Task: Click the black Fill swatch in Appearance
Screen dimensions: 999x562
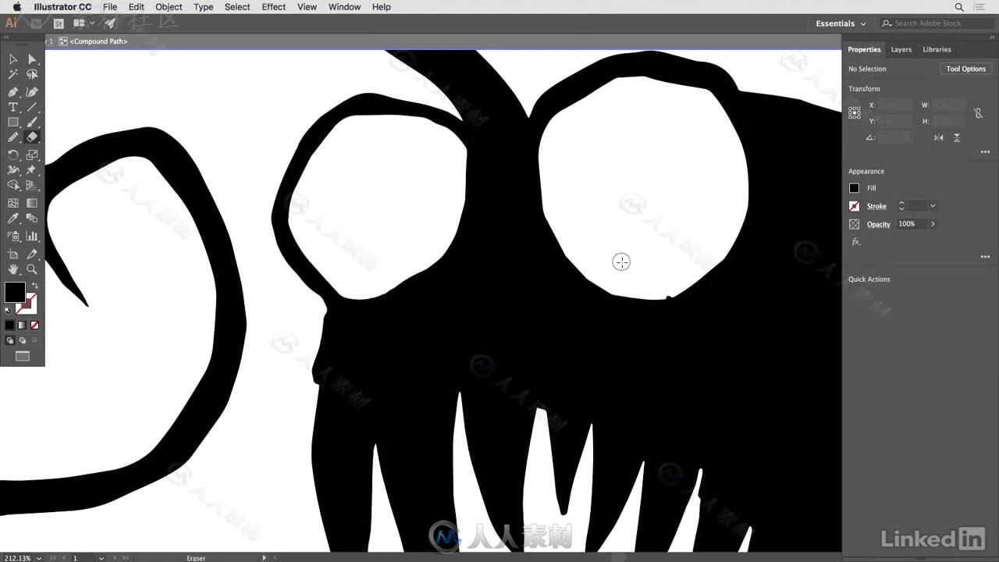Action: click(854, 188)
